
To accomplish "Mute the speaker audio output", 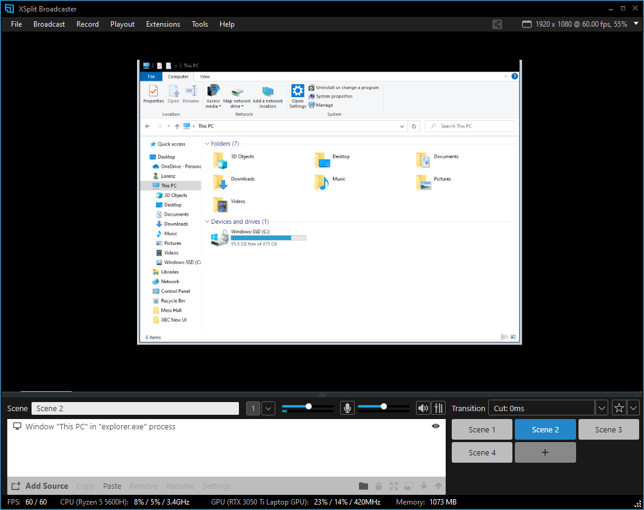I will coord(423,408).
